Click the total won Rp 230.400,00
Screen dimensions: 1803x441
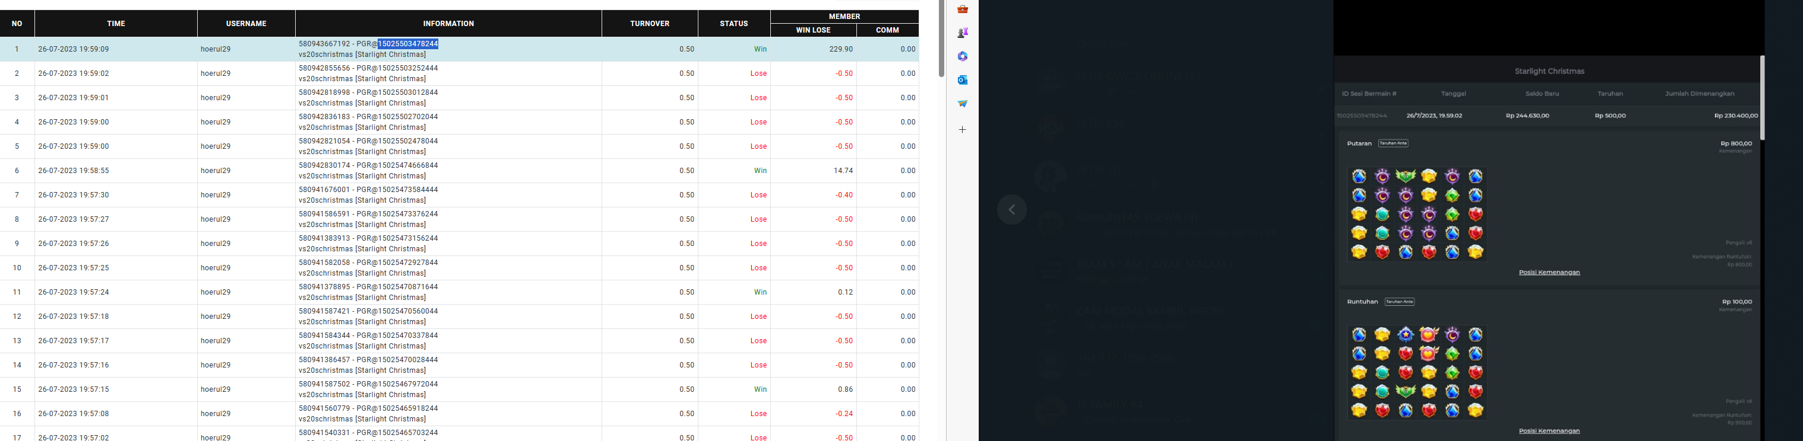tap(1736, 116)
